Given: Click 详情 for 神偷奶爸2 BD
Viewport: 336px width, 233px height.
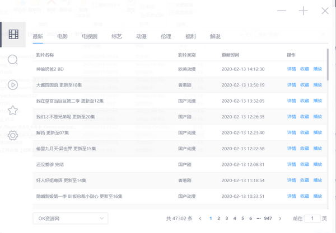Looking at the screenshot, I should [291, 69].
